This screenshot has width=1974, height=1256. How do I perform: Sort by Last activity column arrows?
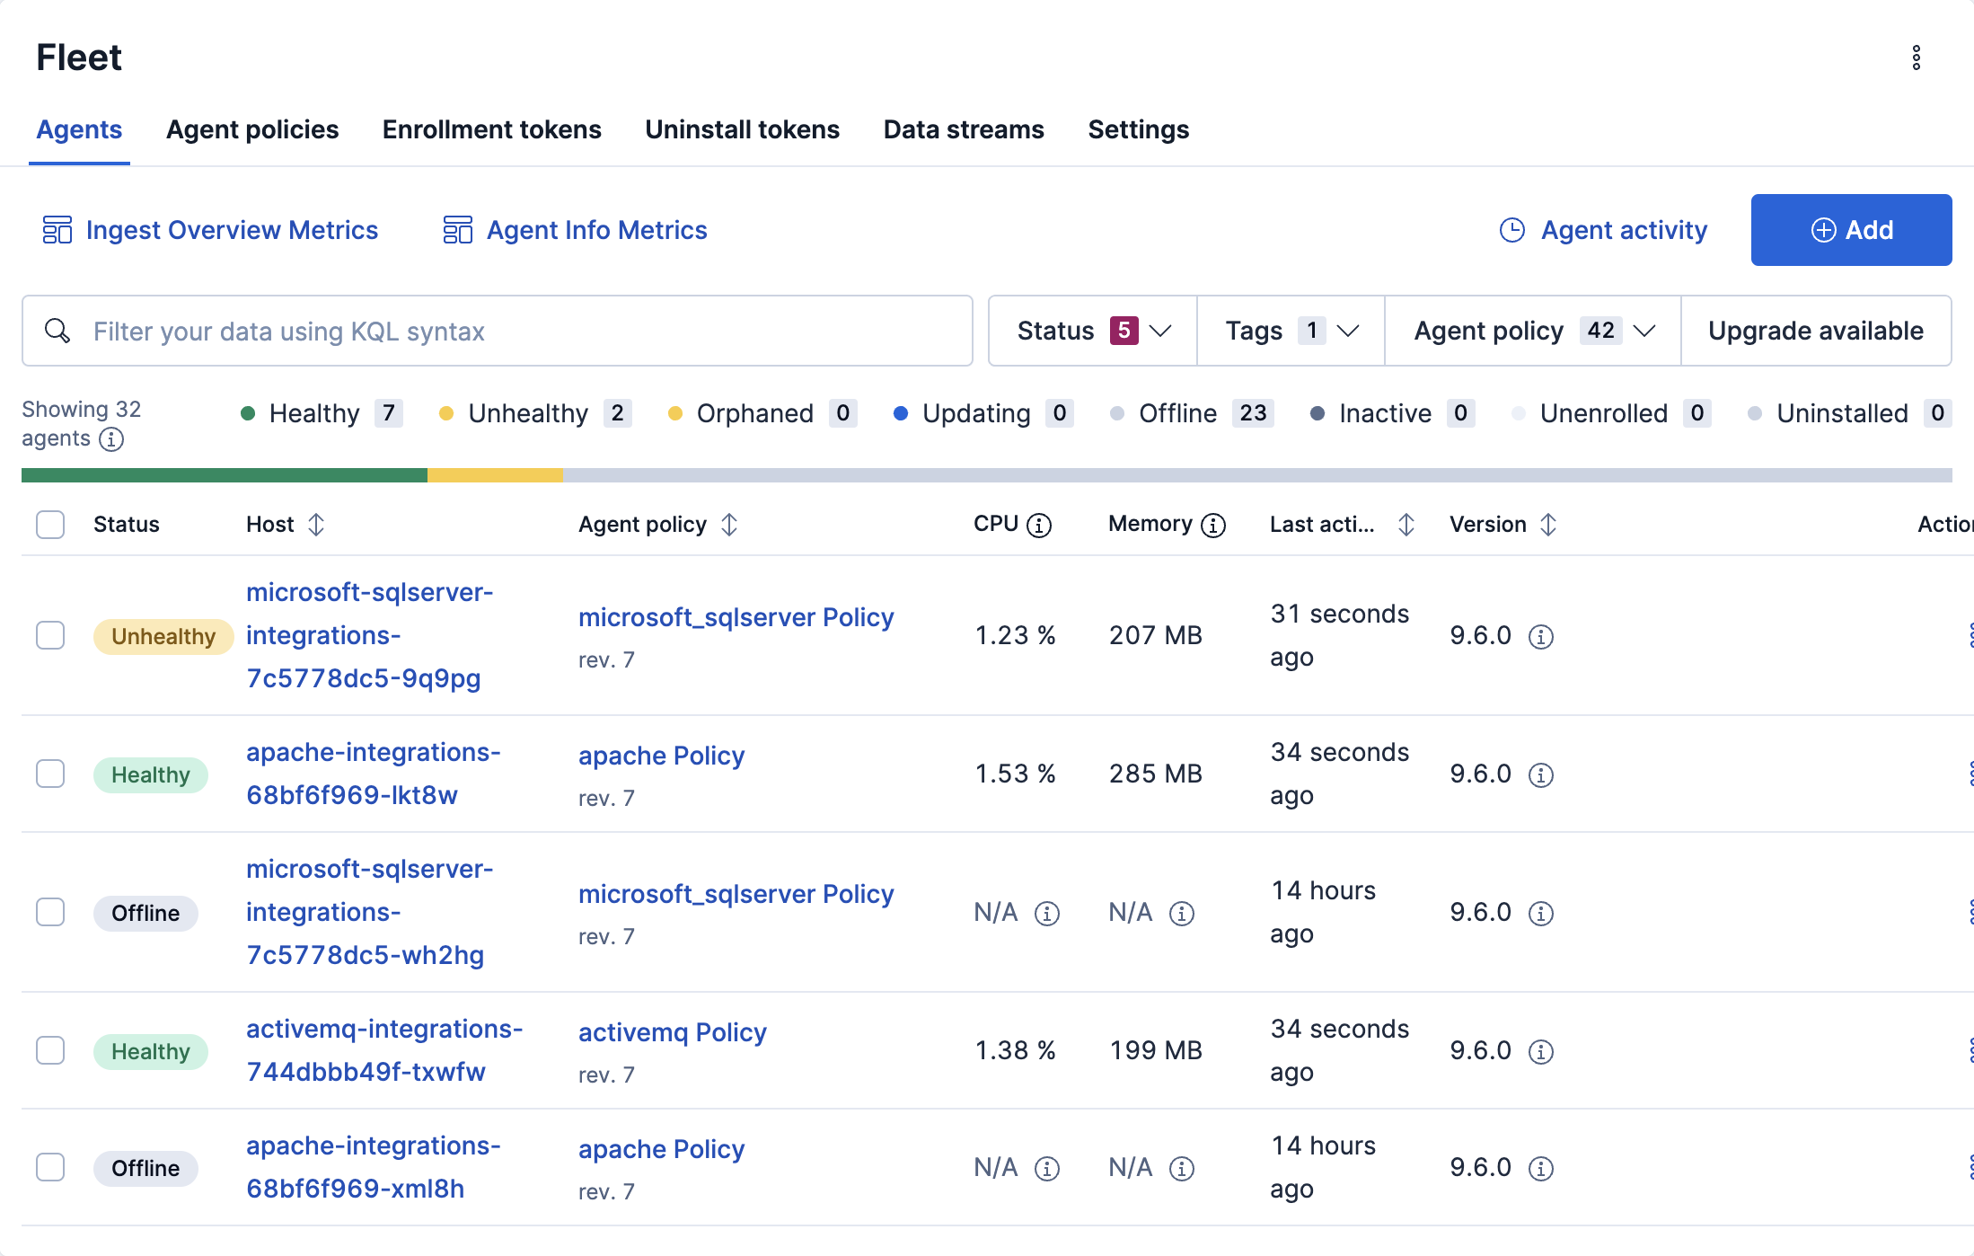coord(1406,524)
